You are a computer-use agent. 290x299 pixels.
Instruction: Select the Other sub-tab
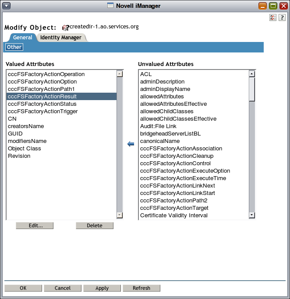pos(14,47)
